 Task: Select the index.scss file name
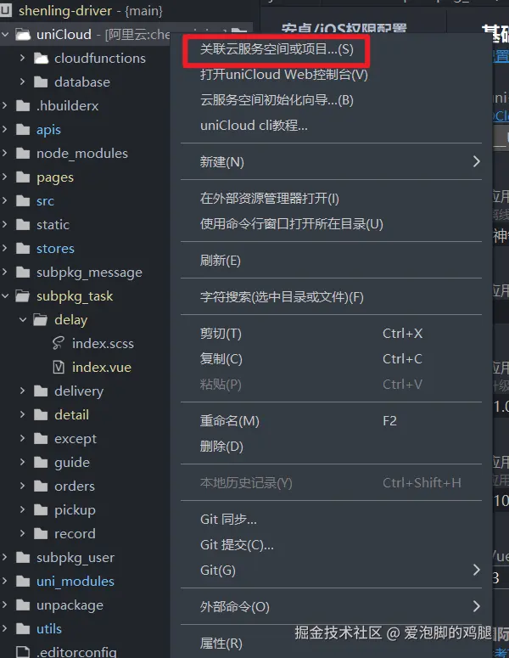(103, 344)
